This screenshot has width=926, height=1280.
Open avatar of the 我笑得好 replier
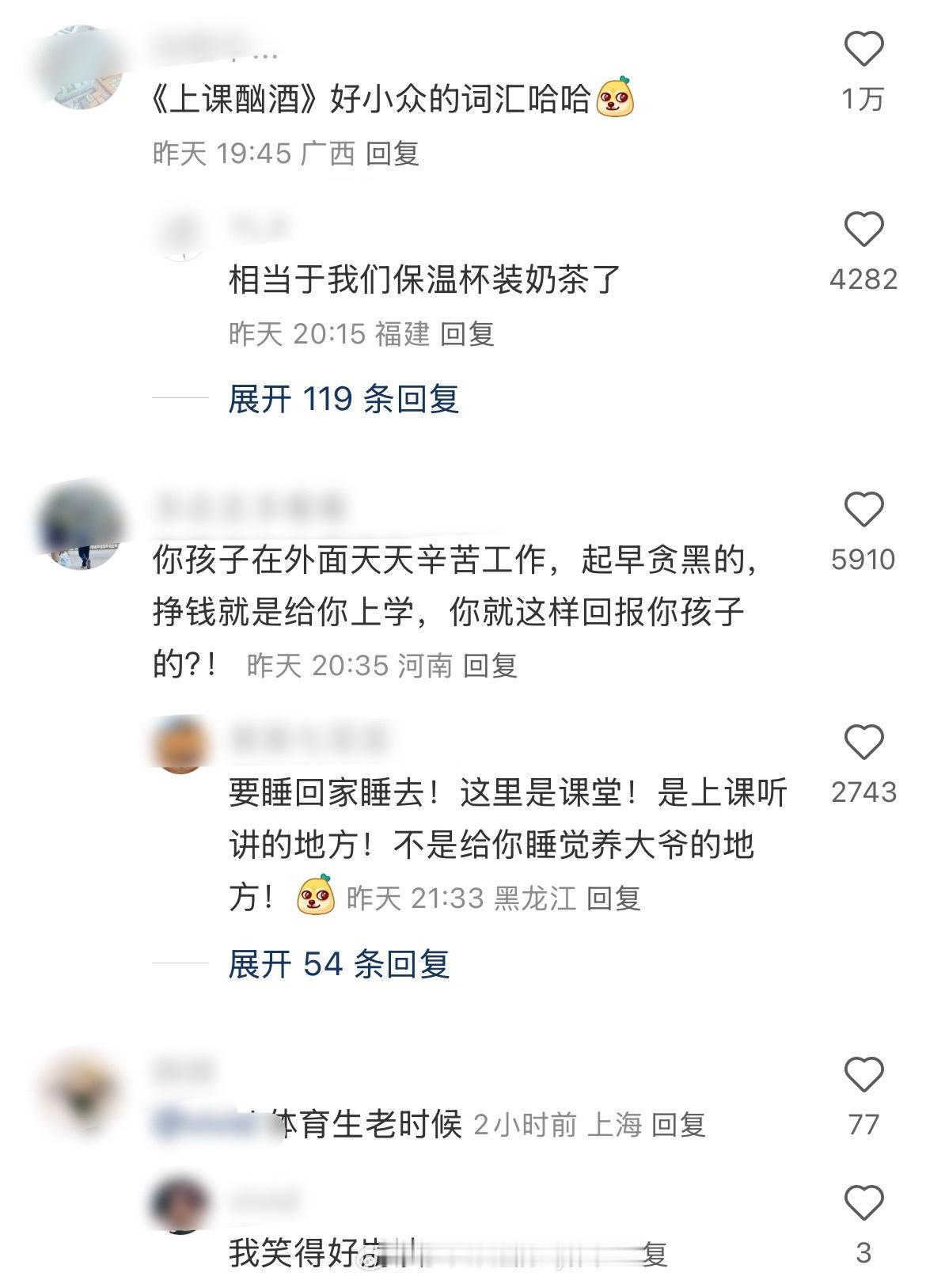coord(180,1203)
